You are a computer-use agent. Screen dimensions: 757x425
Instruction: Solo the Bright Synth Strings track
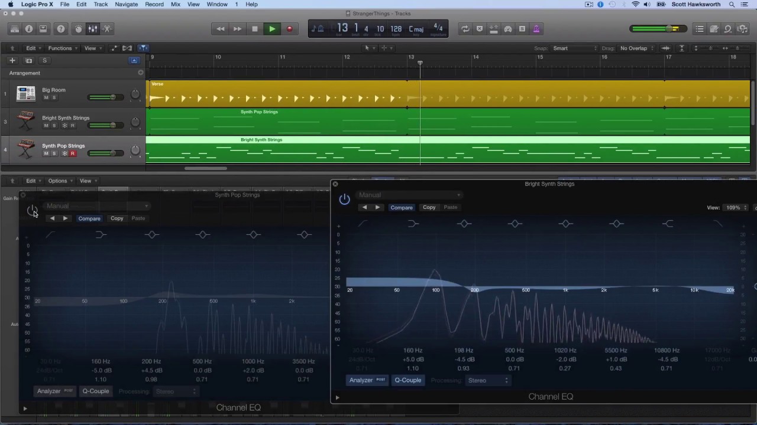[x=54, y=126]
